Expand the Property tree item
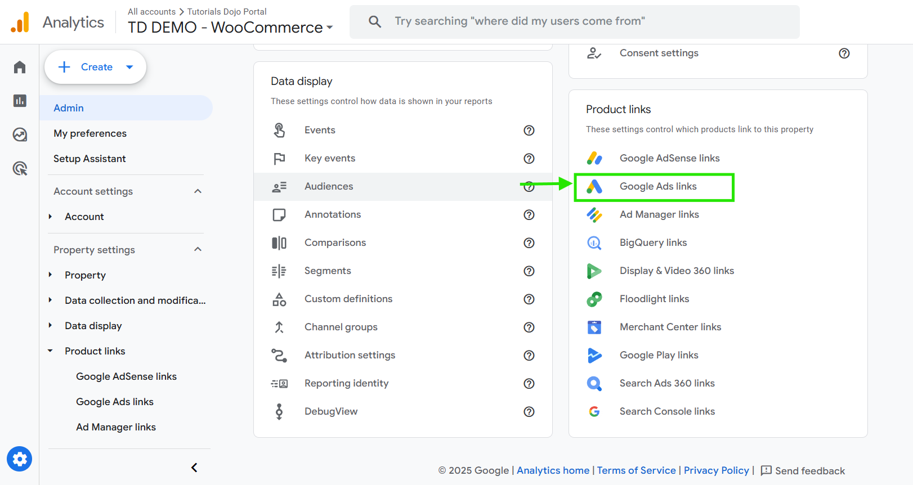Screen dimensions: 913x485 (50, 275)
